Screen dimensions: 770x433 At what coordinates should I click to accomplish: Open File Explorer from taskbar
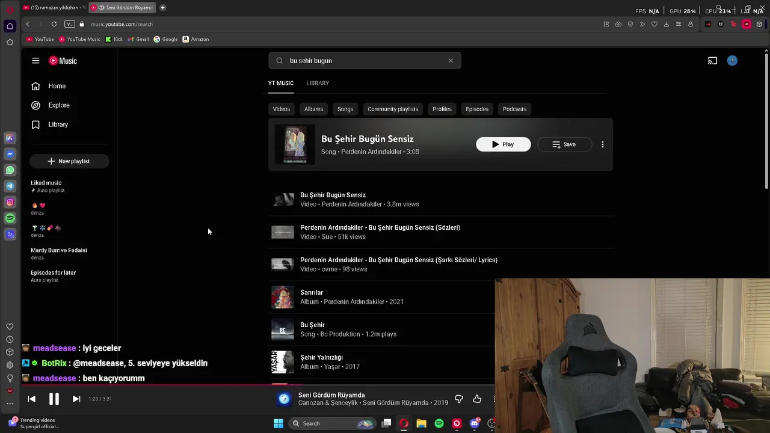coord(422,423)
